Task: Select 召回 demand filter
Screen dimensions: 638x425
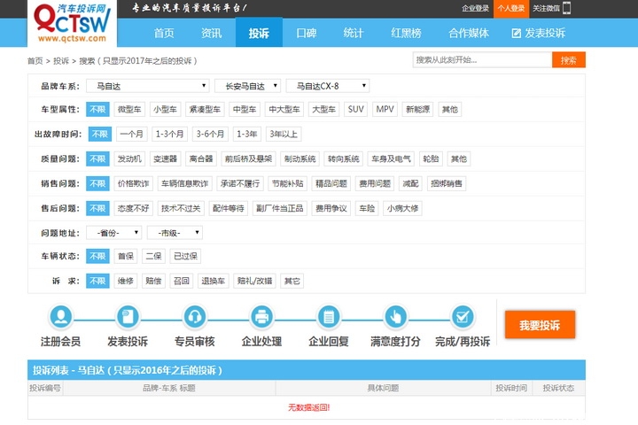Action: pos(182,281)
